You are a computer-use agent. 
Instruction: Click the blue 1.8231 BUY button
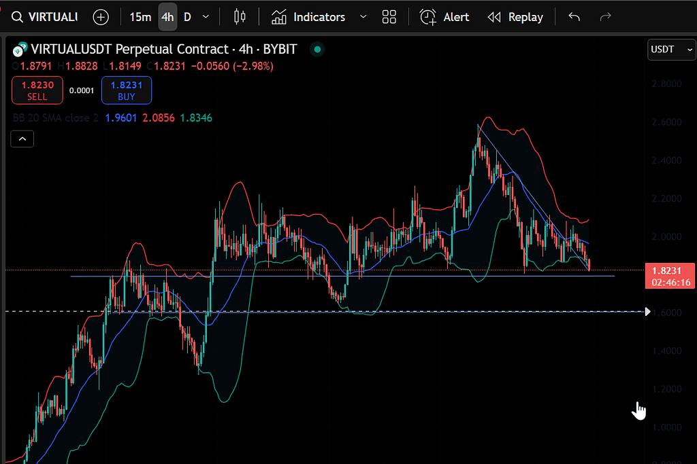coord(126,90)
